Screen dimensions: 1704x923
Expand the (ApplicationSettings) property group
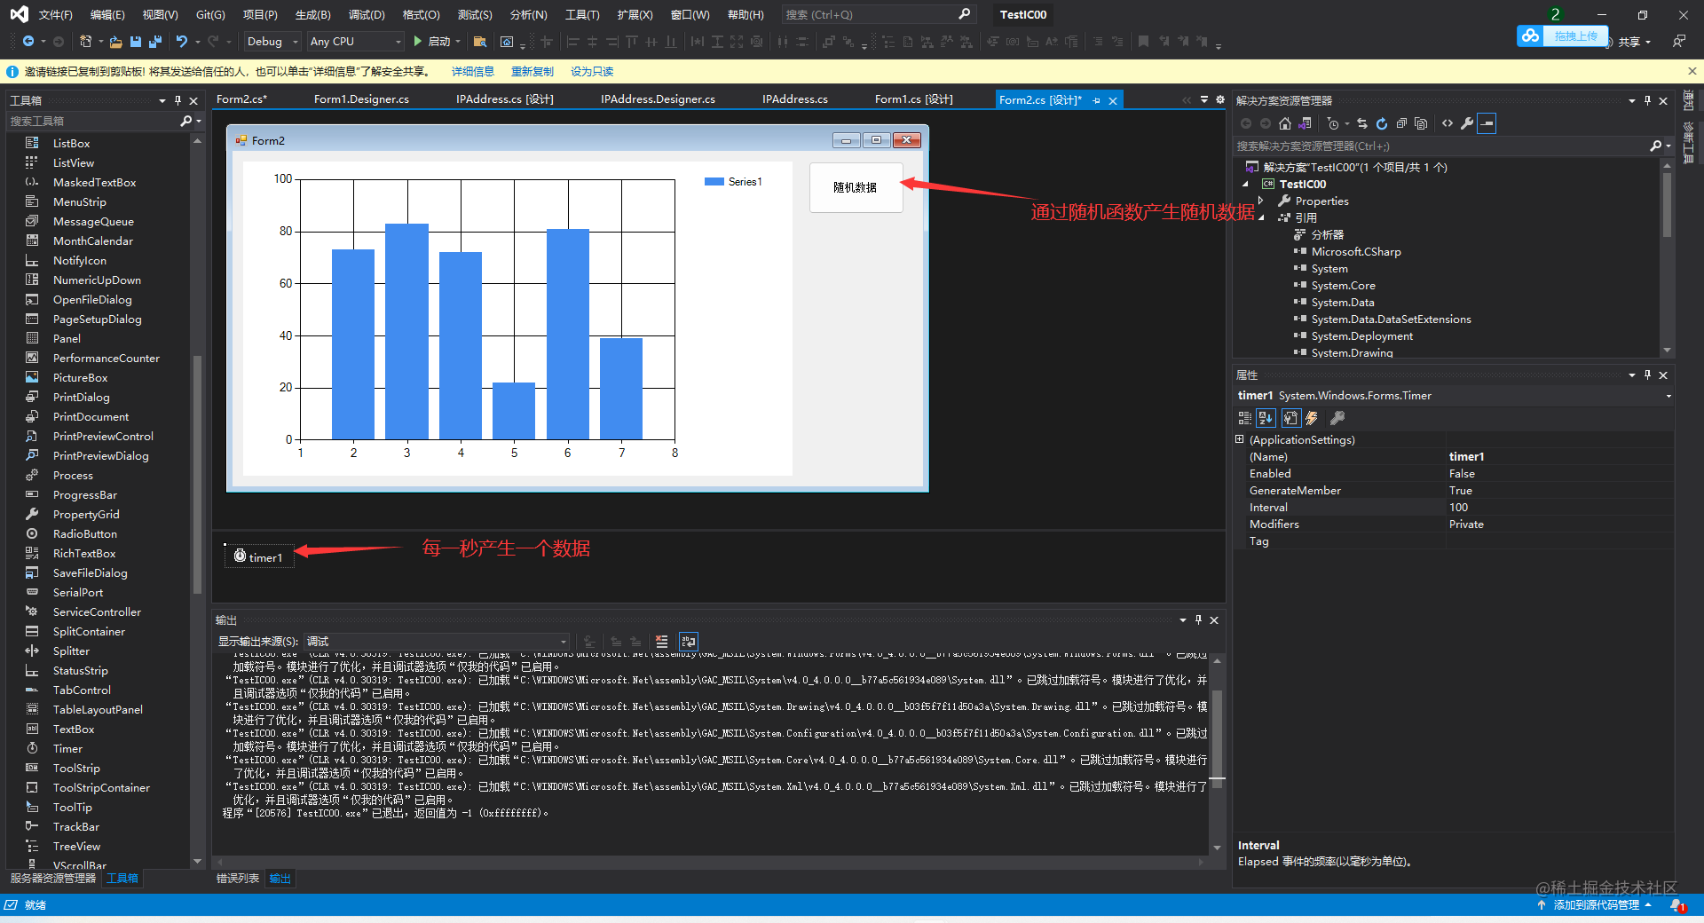coord(1240,439)
